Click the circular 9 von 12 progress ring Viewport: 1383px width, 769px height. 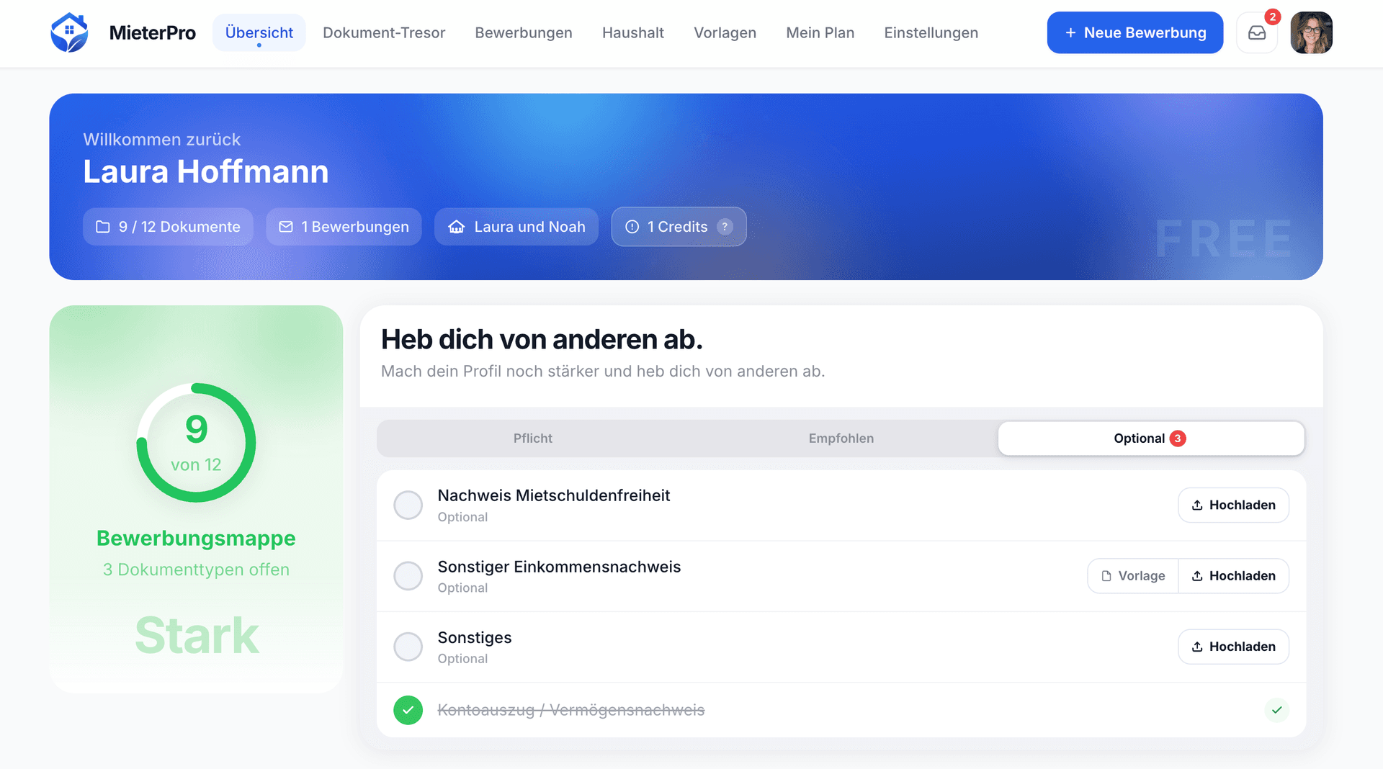196,443
